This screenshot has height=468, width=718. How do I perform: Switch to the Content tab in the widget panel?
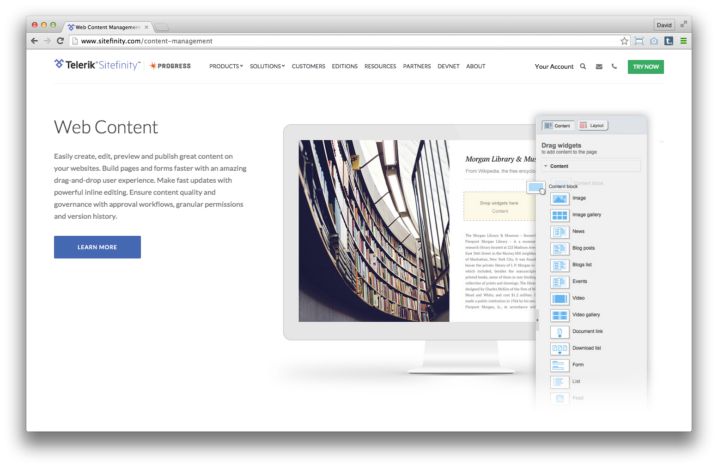[x=558, y=126]
